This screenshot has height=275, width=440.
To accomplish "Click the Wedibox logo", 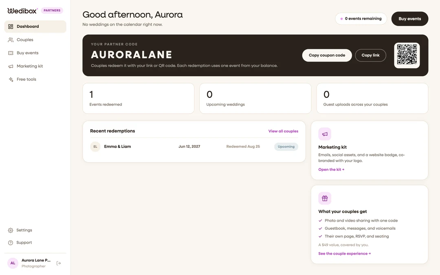I will 22,11.
